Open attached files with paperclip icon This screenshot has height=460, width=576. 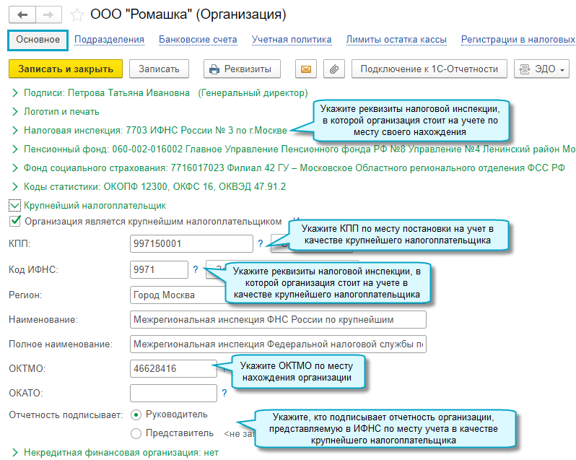334,69
